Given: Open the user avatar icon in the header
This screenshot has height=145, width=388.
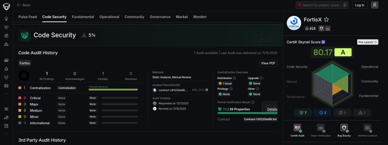Looking at the screenshot, I should 375,5.
